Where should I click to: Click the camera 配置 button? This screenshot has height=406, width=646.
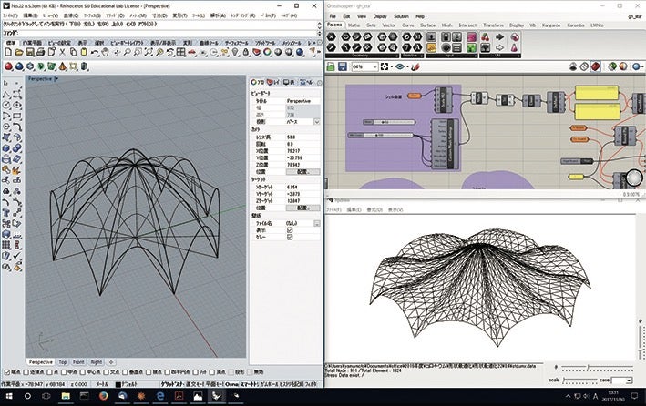(x=302, y=172)
